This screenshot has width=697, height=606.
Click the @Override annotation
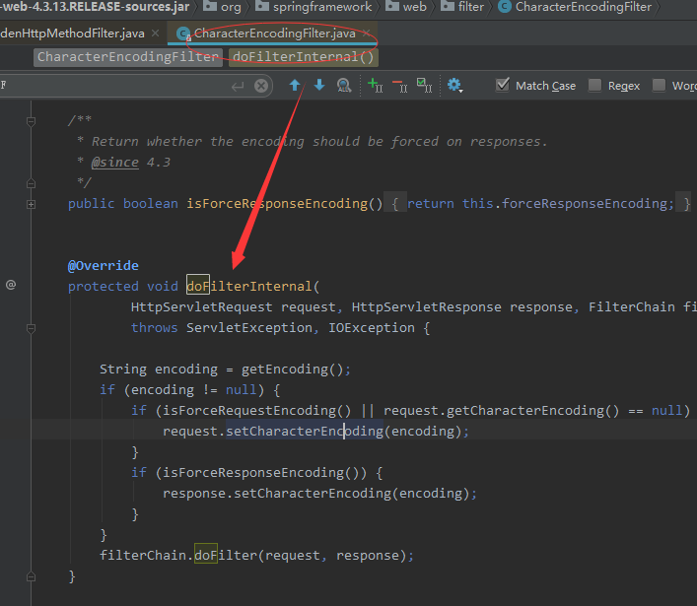coord(104,266)
